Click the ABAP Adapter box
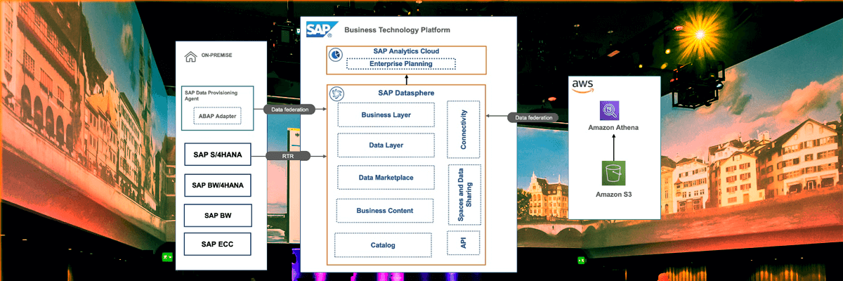The image size is (843, 281). click(x=217, y=116)
